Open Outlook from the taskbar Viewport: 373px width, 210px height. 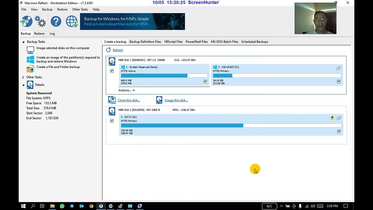coord(82,206)
